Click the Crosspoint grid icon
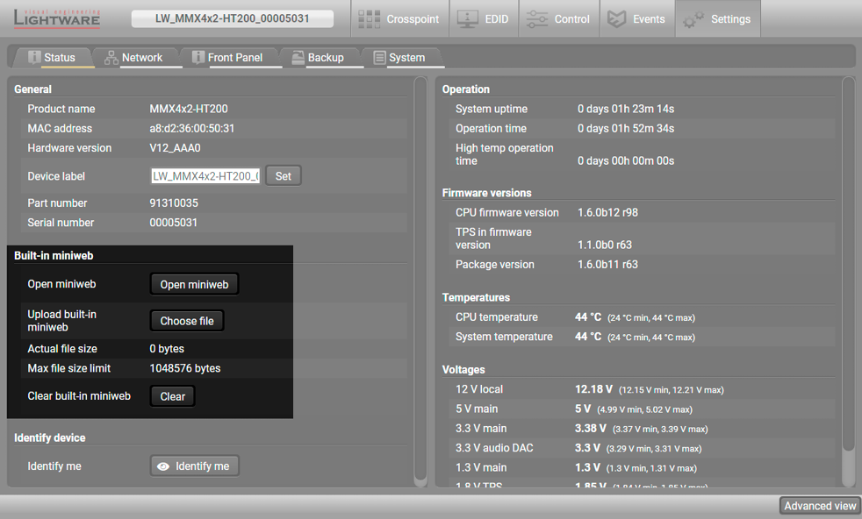This screenshot has height=519, width=862. pos(369,19)
